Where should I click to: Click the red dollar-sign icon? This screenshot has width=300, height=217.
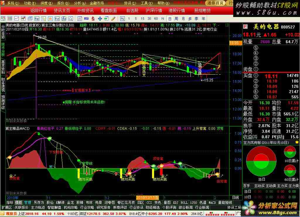point(93,18)
